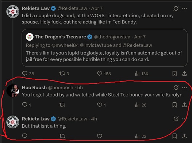Open @InvictaVtube mention link
The height and width of the screenshot is (143, 192).
[96, 45]
